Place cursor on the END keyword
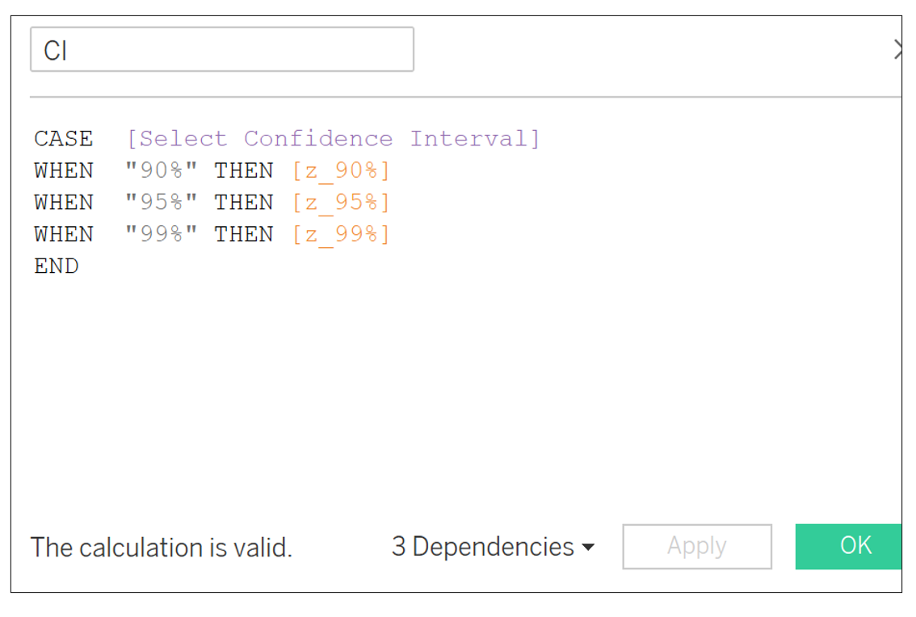916x617 pixels. (x=57, y=267)
